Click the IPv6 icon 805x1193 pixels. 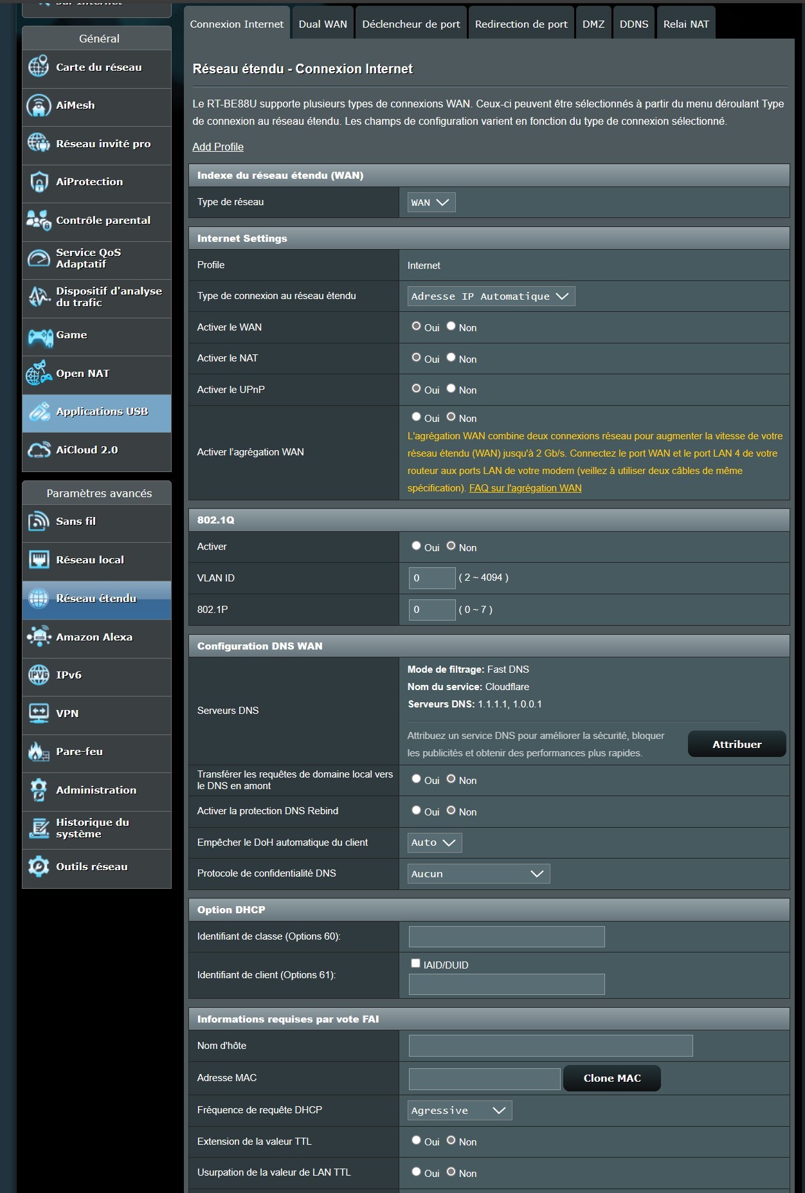39,675
